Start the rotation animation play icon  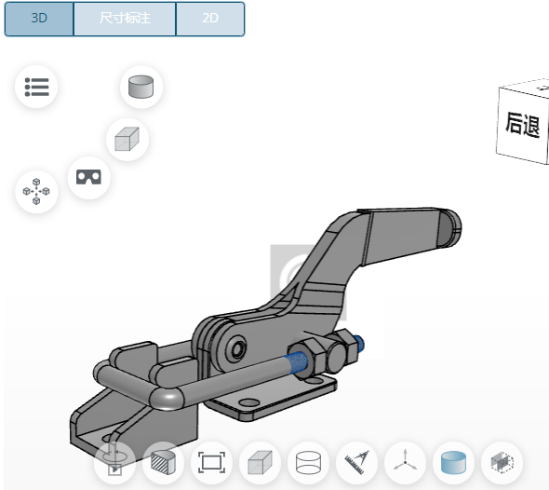point(114,463)
